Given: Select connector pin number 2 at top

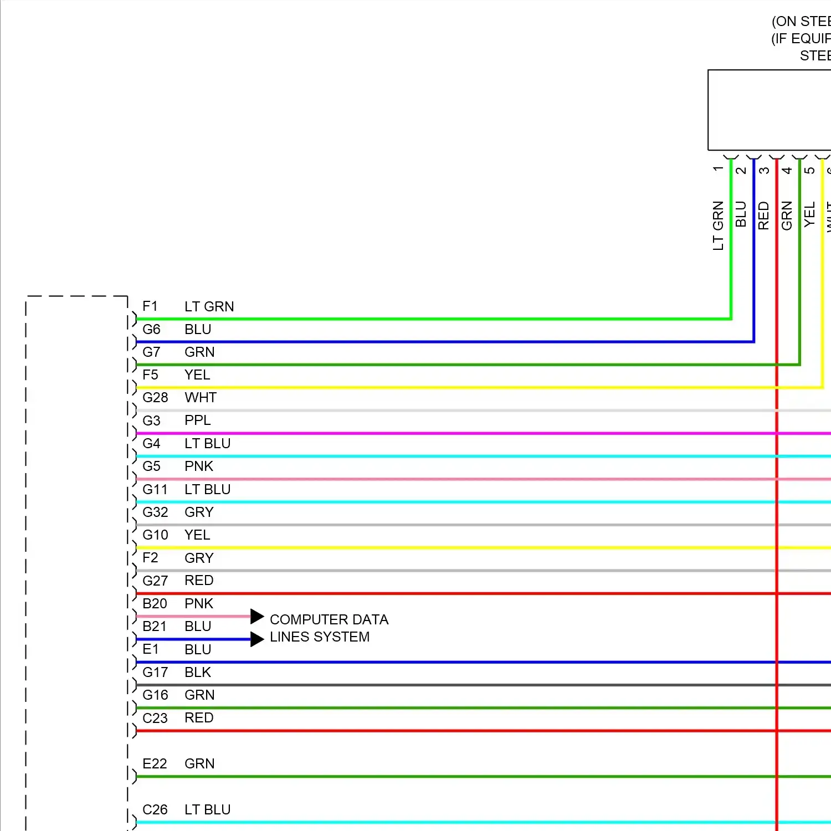Looking at the screenshot, I should pyautogui.click(x=741, y=170).
